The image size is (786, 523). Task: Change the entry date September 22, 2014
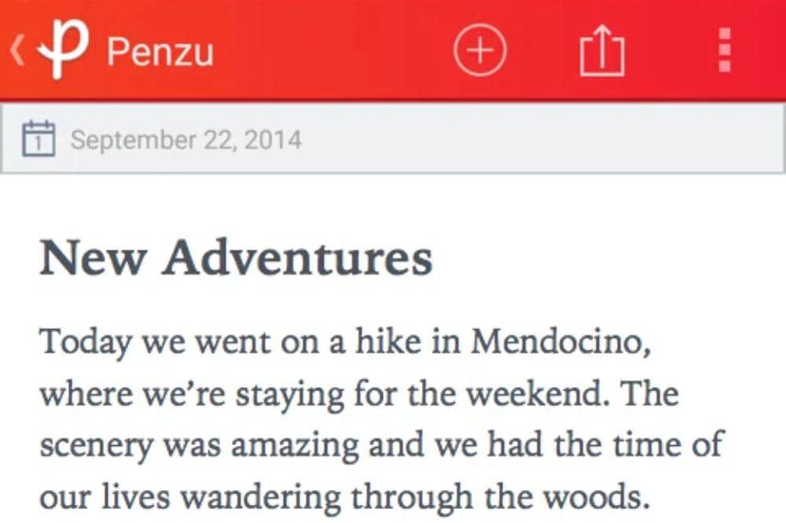tap(186, 140)
